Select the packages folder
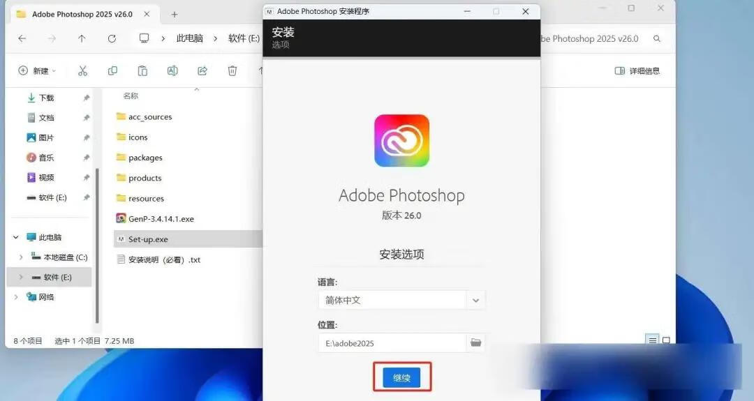 point(139,158)
